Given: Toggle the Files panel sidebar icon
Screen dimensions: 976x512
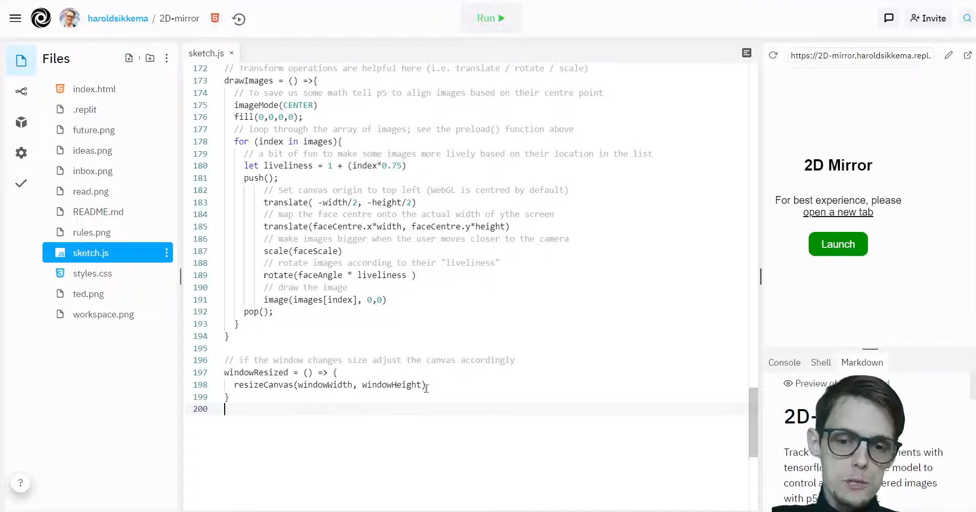Looking at the screenshot, I should [x=21, y=60].
